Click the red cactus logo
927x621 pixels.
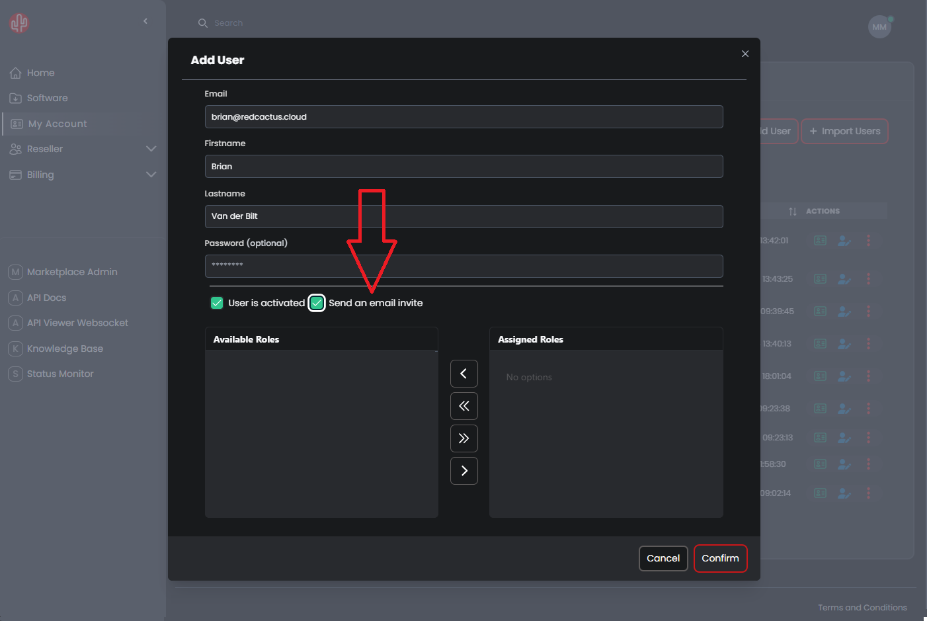click(x=19, y=23)
